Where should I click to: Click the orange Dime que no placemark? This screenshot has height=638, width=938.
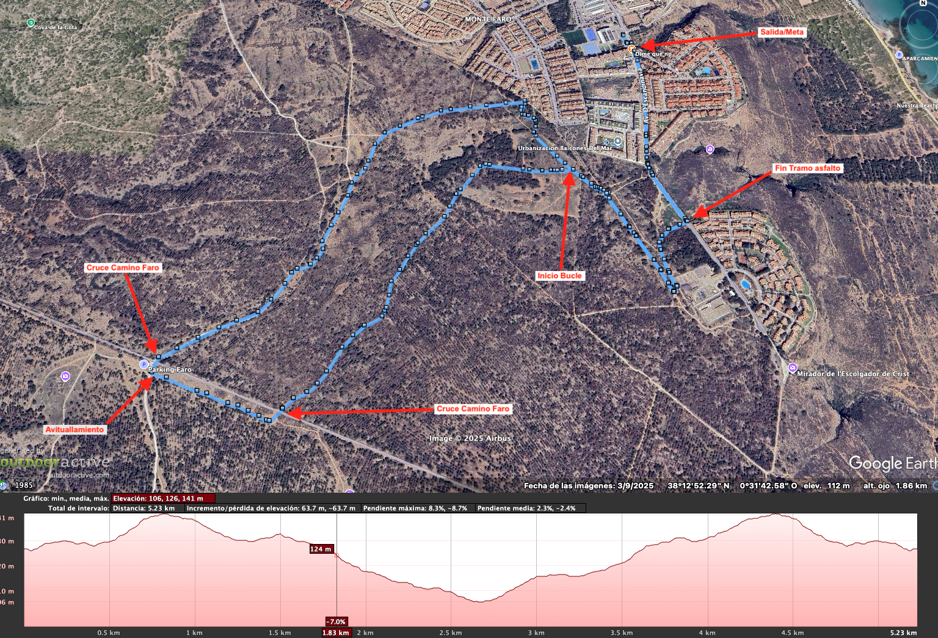632,48
